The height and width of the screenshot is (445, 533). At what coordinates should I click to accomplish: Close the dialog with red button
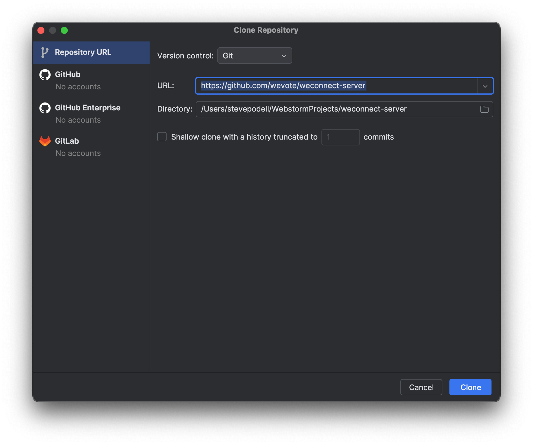point(41,30)
